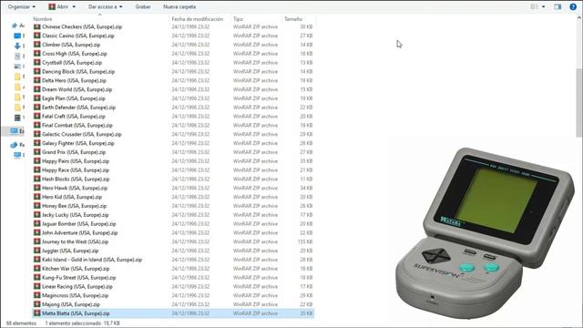Select file 'John Adventure (USA, Europe).zip'

click(x=79, y=232)
